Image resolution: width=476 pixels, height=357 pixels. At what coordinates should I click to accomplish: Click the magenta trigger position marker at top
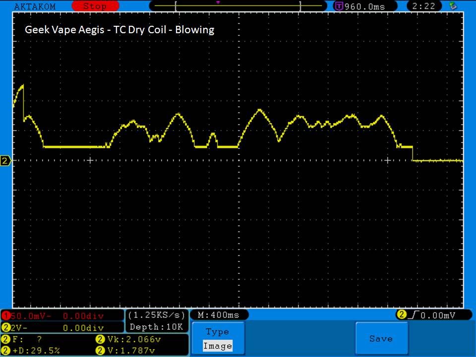coord(218,2)
